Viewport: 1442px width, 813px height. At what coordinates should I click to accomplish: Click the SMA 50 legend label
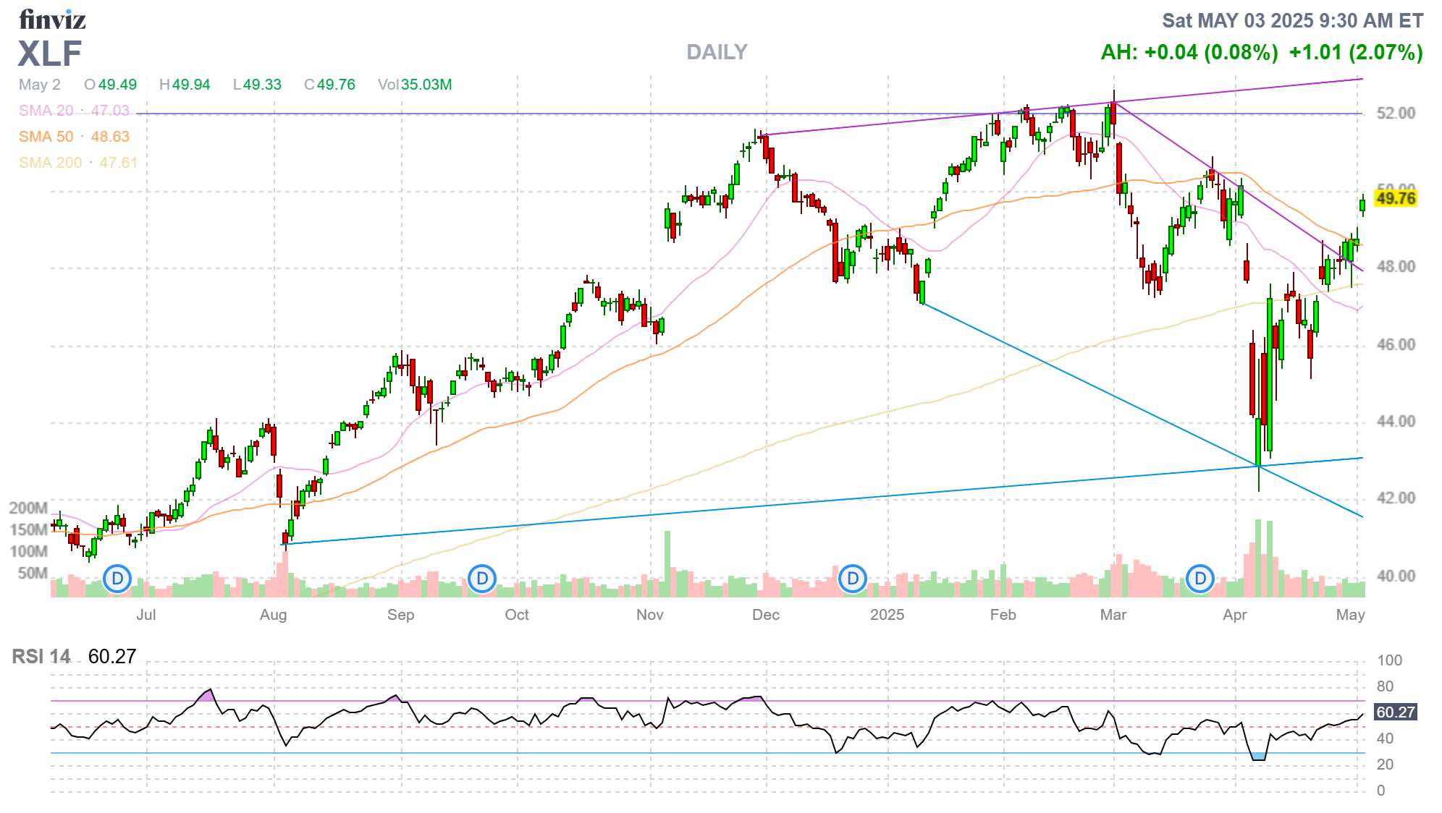click(46, 137)
